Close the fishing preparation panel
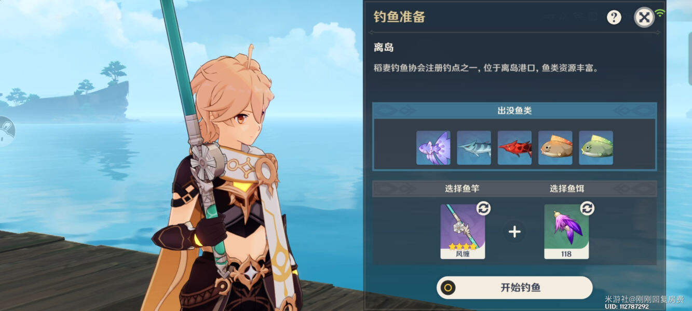The height and width of the screenshot is (311, 692). tap(644, 18)
